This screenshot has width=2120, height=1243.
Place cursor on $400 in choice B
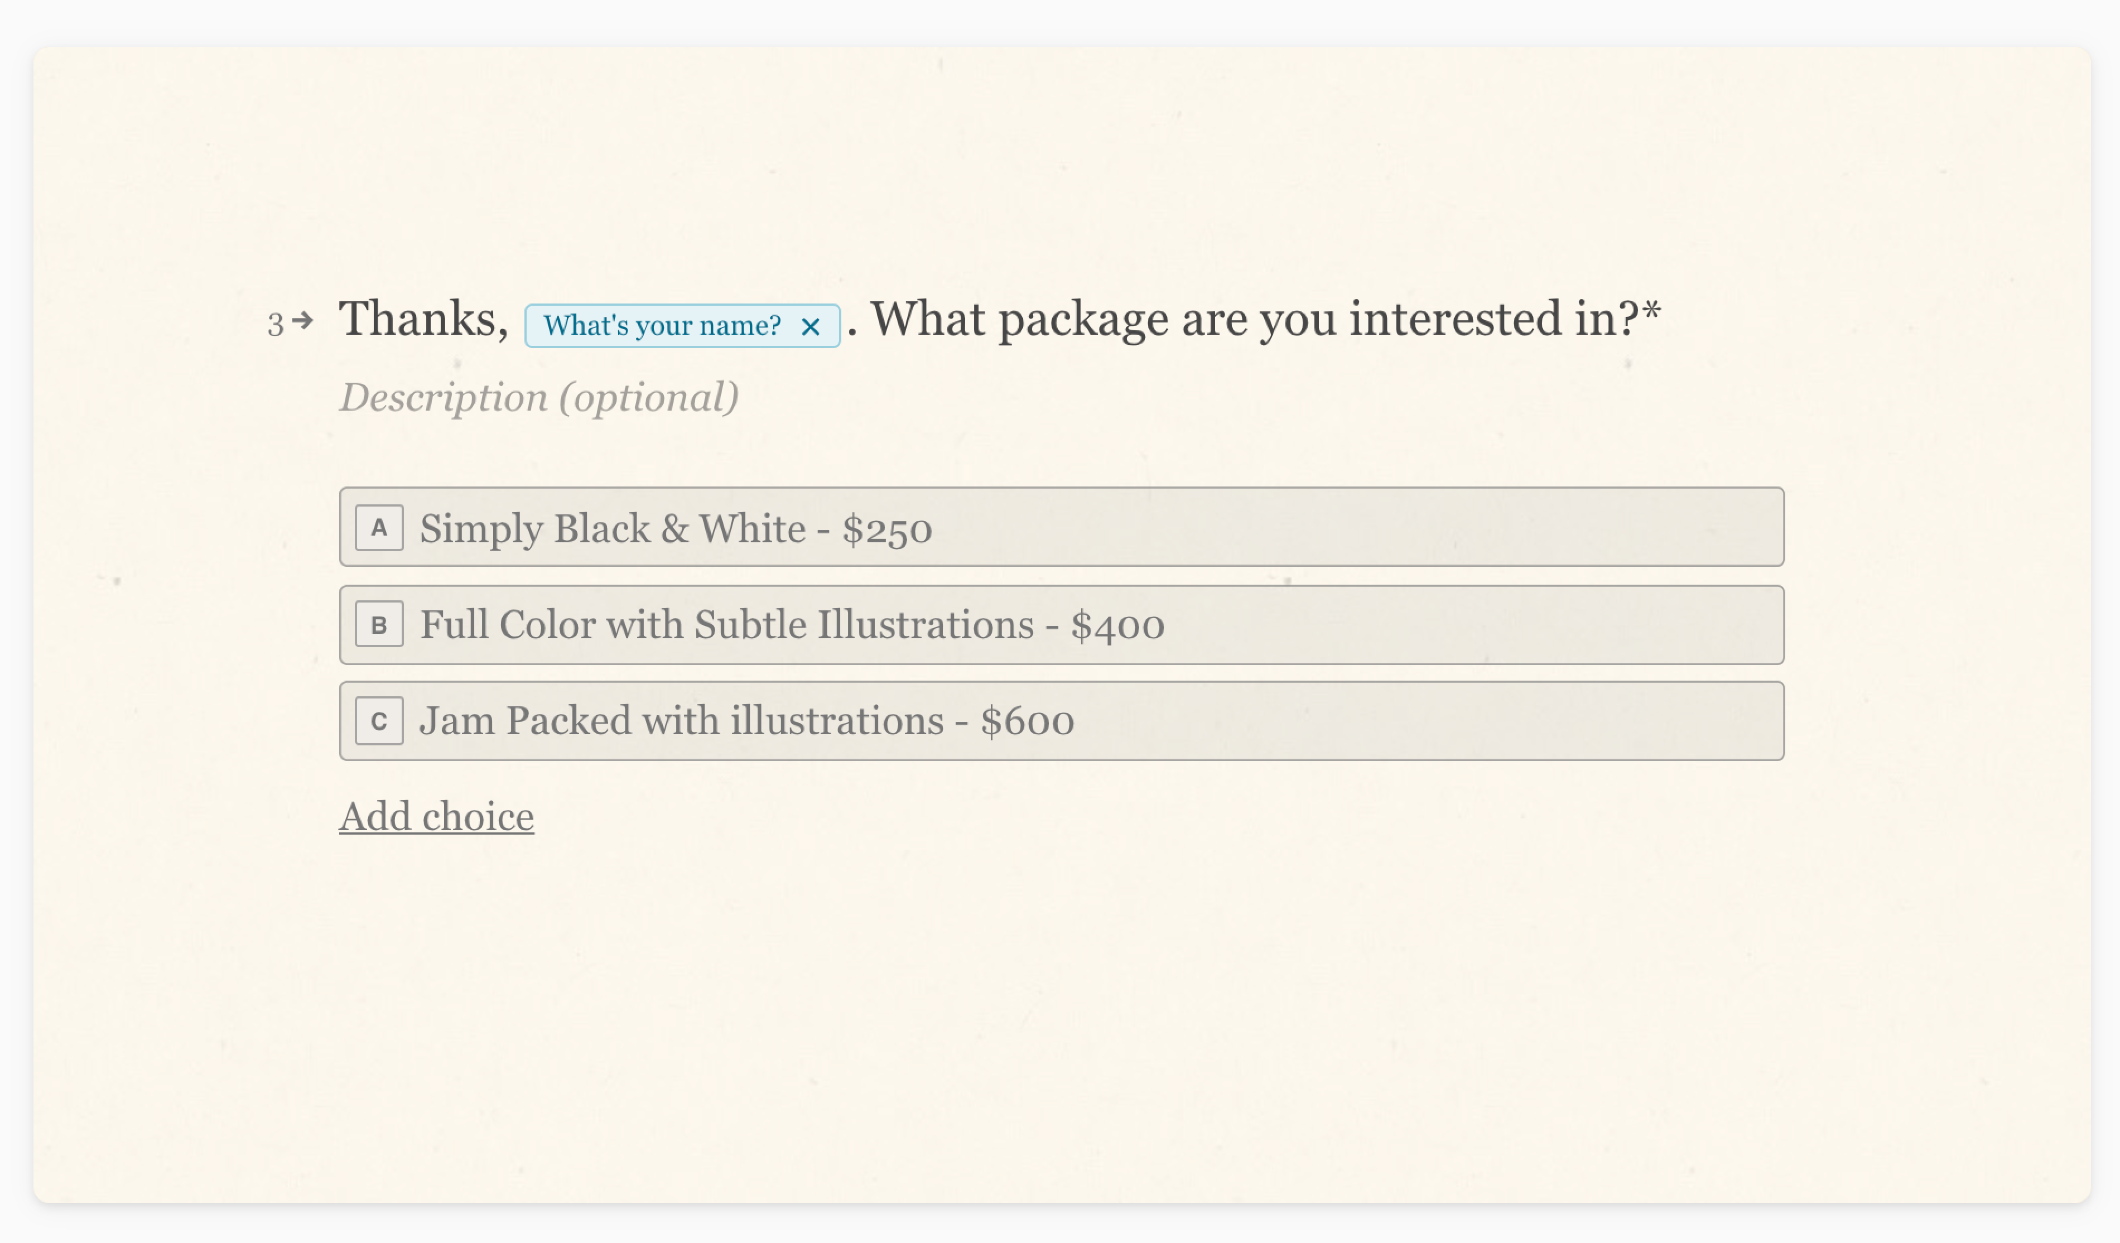[1117, 626]
